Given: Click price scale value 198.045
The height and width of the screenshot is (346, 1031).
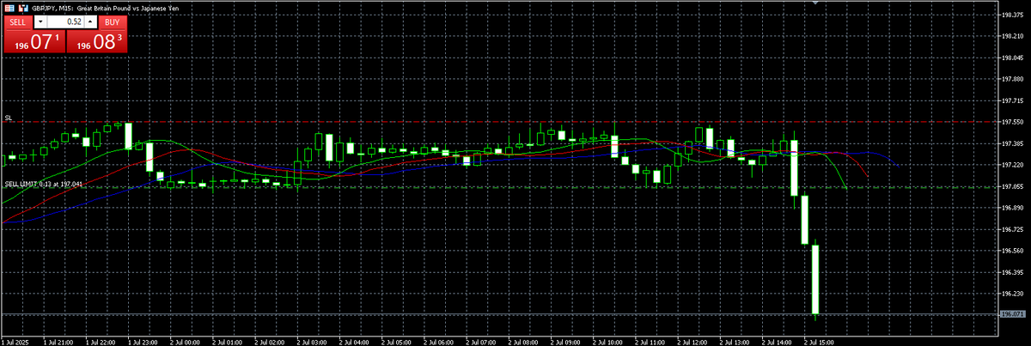Looking at the screenshot, I should click(1012, 58).
